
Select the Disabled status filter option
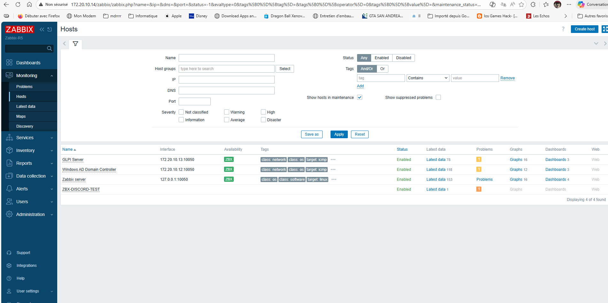point(403,58)
